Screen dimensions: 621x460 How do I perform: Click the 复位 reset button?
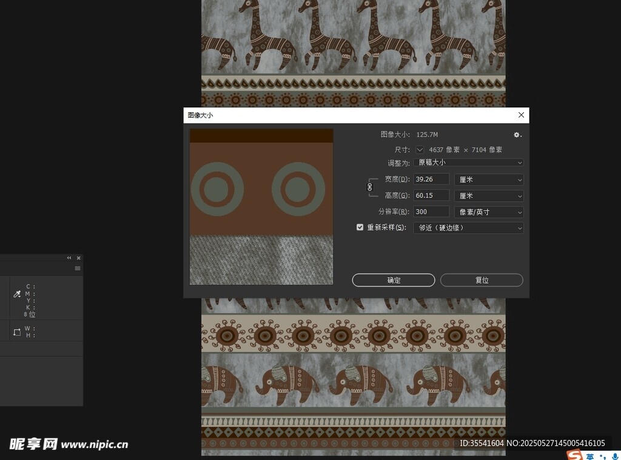[482, 280]
